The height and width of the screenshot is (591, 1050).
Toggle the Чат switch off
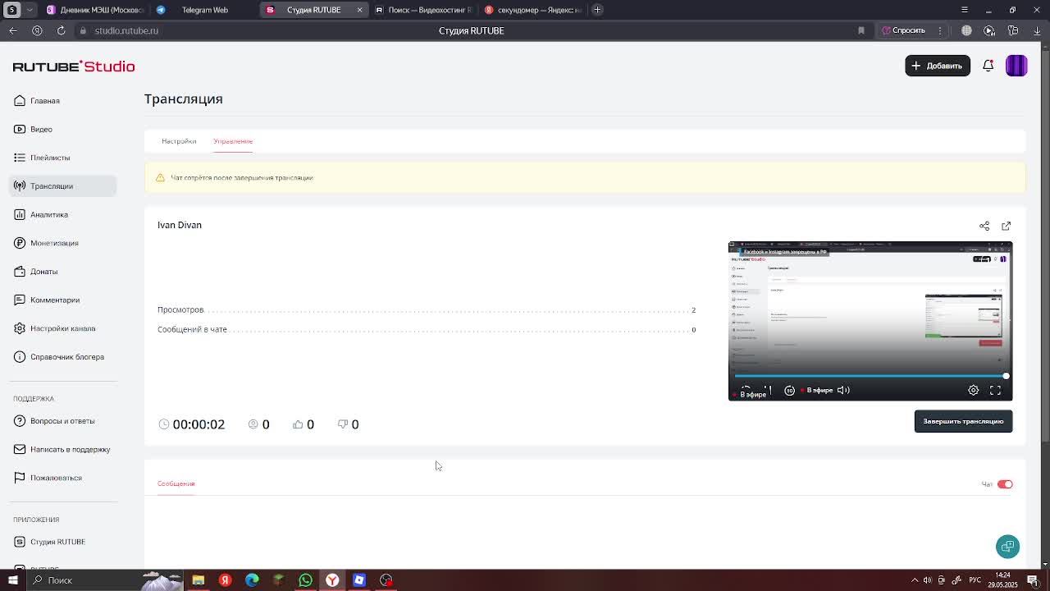(x=1005, y=484)
